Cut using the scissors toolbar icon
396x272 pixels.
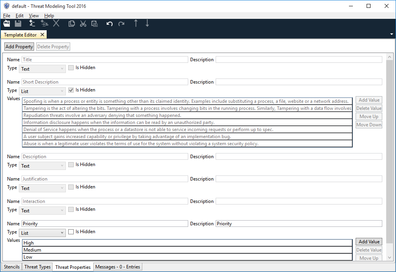pyautogui.click(x=83, y=24)
